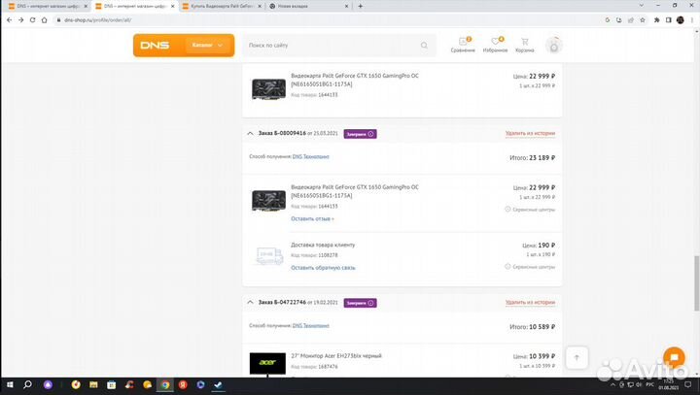The image size is (700, 395).
Task: Click Оставить отзыв under the Palit GTX 1650
Action: point(312,219)
